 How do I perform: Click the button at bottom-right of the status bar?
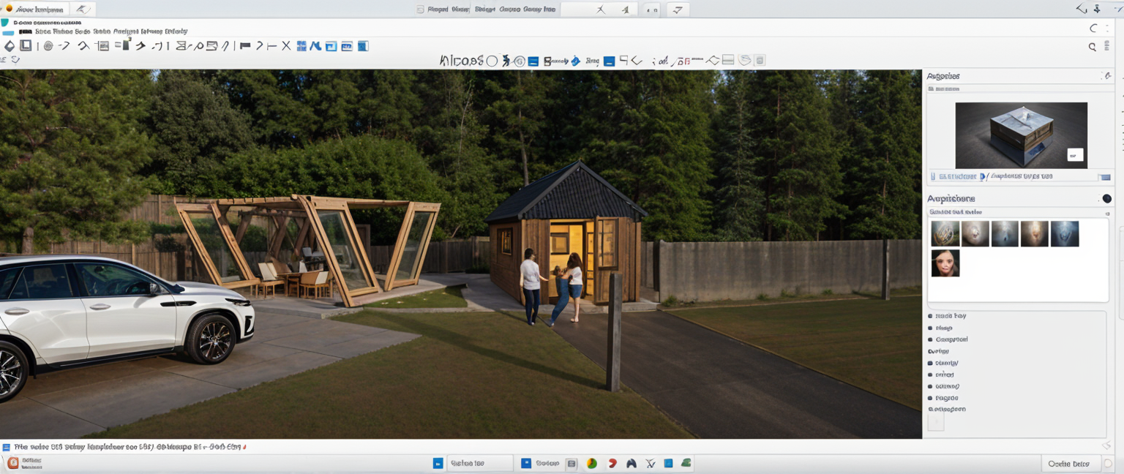tap(1068, 464)
